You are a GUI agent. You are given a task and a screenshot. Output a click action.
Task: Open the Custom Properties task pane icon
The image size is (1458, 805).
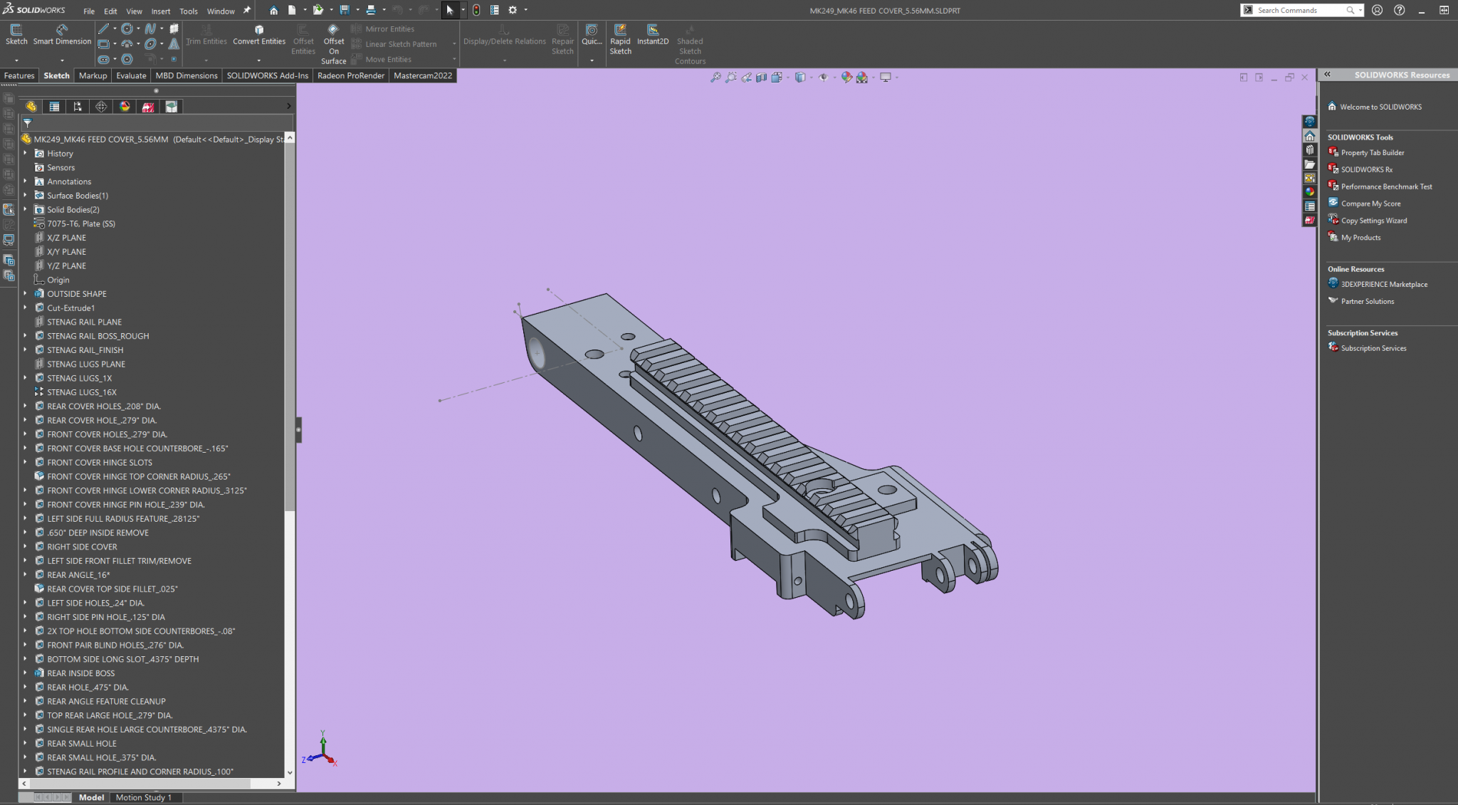1309,206
